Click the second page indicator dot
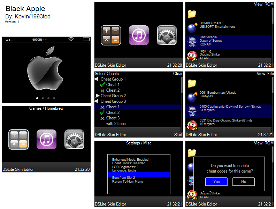Viewport: 276px width, 209px height. (x=43, y=98)
